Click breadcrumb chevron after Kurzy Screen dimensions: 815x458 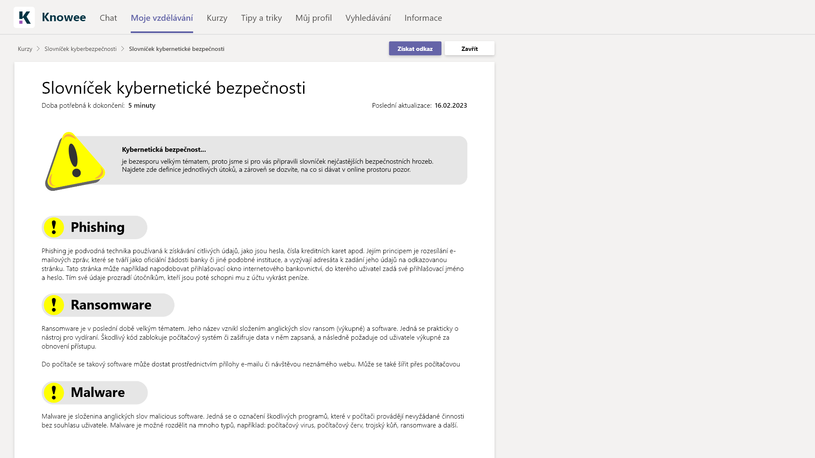point(38,49)
